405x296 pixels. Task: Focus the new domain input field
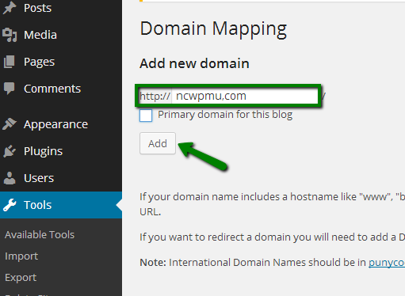(245, 96)
